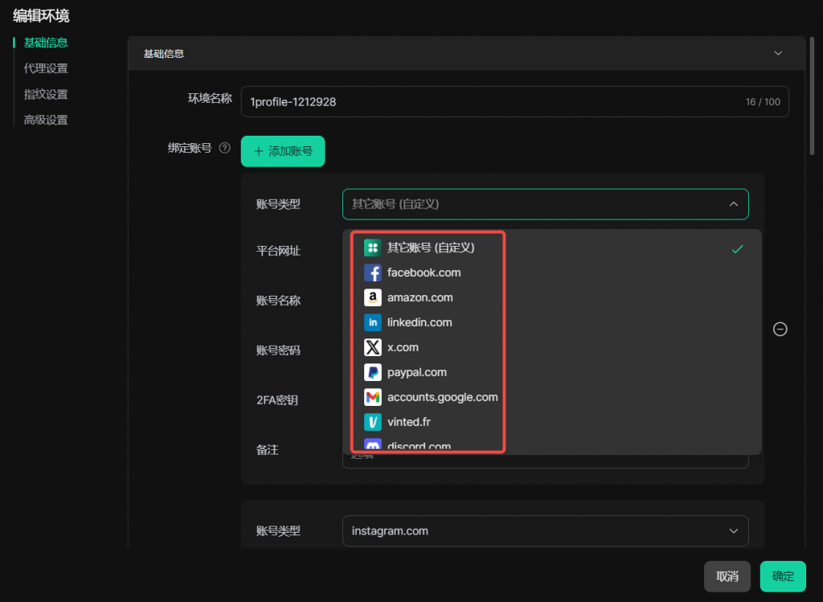The image size is (823, 602).
Task: Close the open 账号类型 dropdown arrow
Action: click(x=733, y=204)
